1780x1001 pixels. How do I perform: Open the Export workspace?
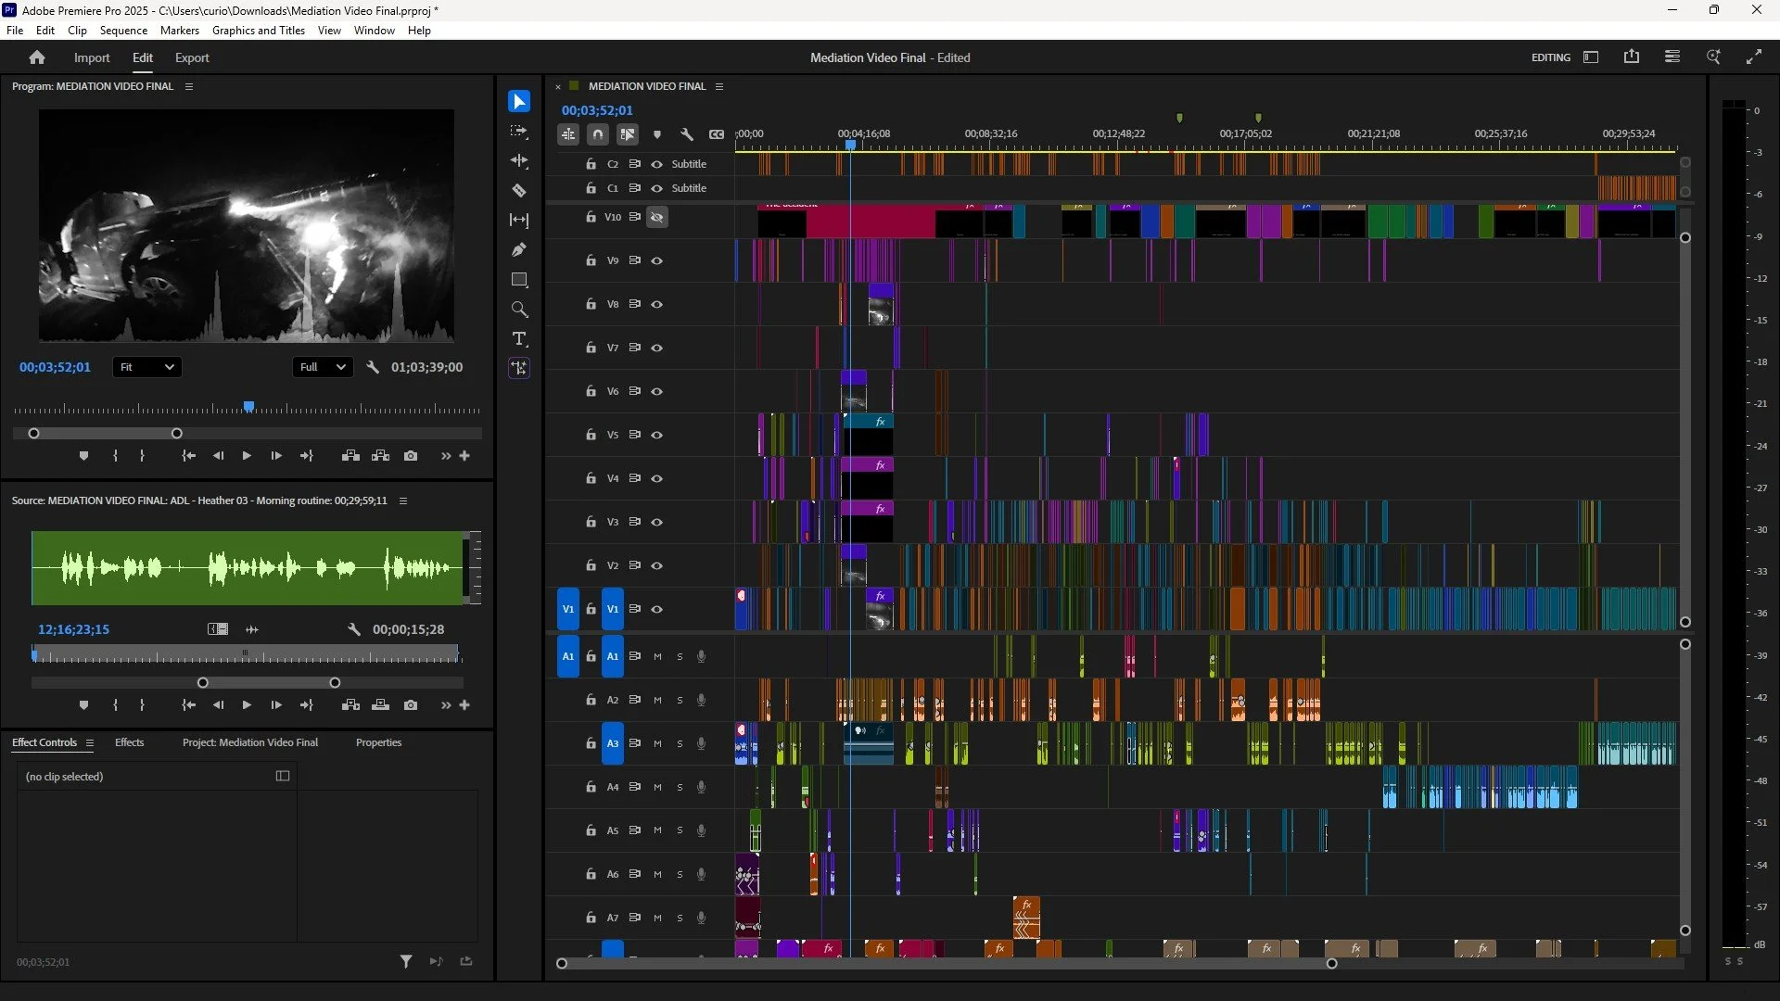(192, 57)
